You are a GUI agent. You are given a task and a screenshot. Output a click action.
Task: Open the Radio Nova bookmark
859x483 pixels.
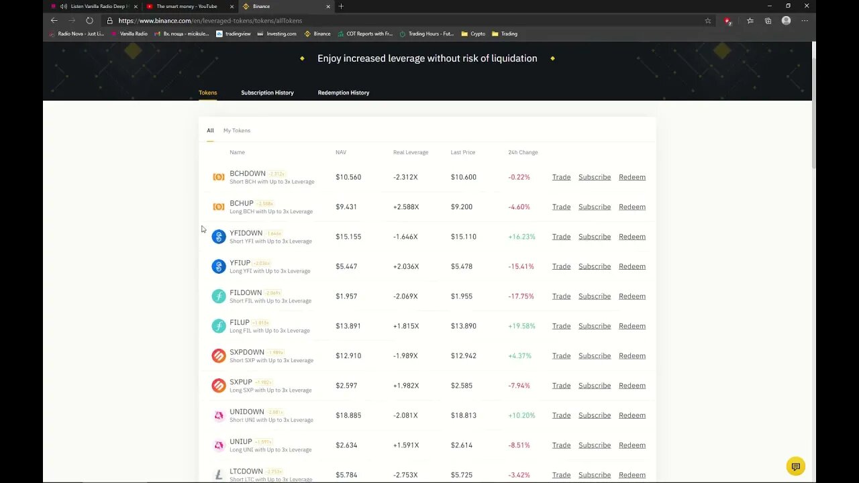click(77, 34)
